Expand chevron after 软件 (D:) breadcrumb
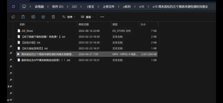This screenshot has width=223, height=103. point(67,6)
